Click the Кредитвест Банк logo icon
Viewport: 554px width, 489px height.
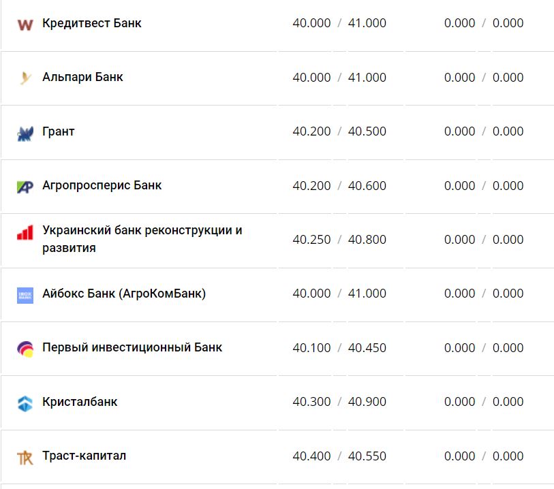point(25,22)
